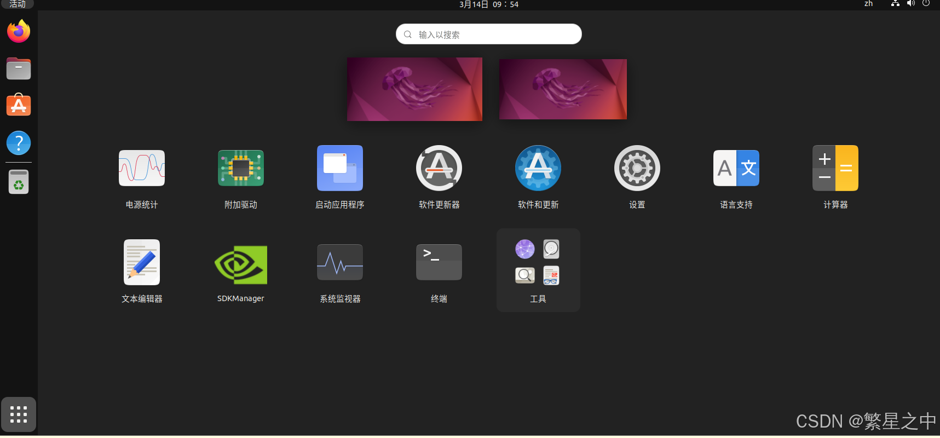Select the first workspace thumbnail
Image resolution: width=940 pixels, height=438 pixels.
pyautogui.click(x=414, y=89)
